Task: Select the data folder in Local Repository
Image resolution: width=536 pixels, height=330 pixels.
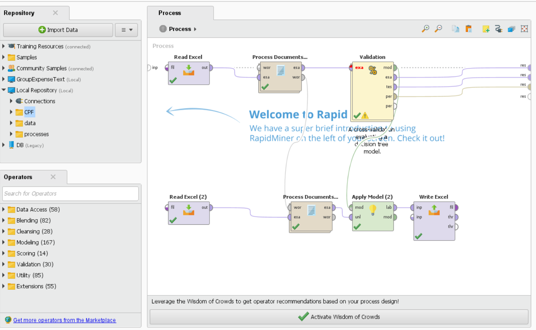Action: pyautogui.click(x=30, y=123)
